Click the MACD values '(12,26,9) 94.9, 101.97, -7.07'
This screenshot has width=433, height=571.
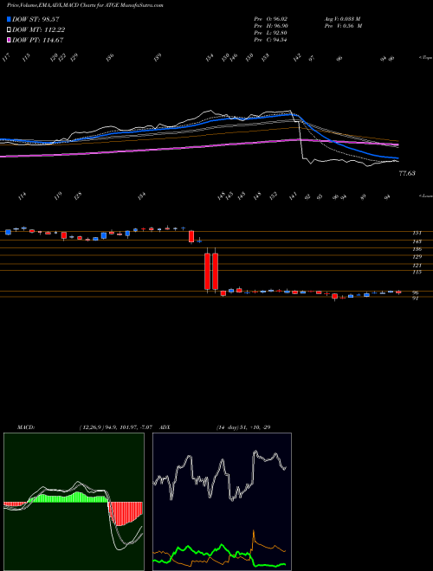[x=118, y=427]
